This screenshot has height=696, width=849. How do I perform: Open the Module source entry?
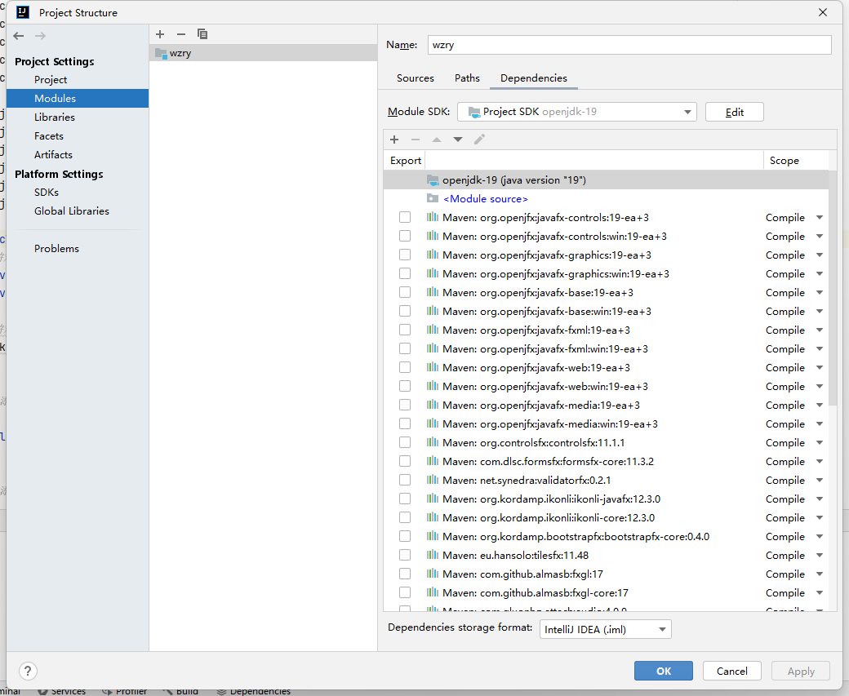486,198
